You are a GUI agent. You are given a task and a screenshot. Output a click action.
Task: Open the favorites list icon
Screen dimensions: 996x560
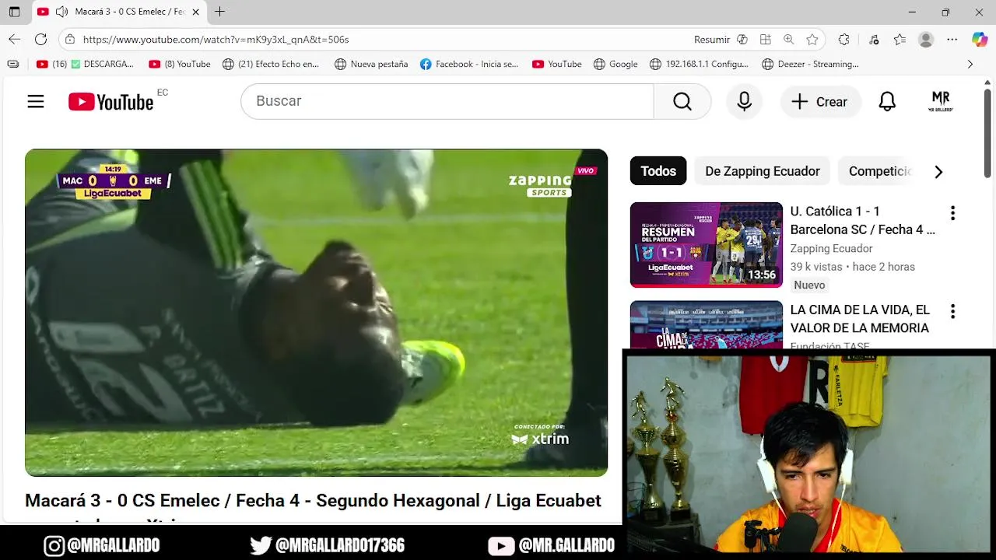(900, 39)
